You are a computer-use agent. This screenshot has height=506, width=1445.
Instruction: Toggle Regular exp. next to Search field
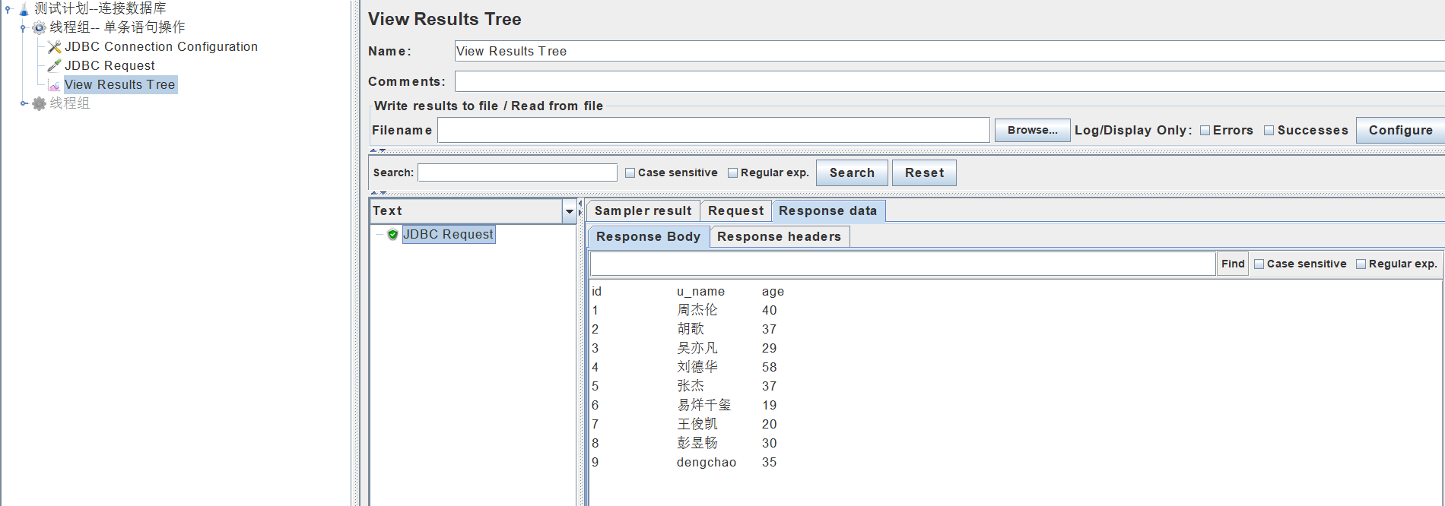click(x=732, y=173)
